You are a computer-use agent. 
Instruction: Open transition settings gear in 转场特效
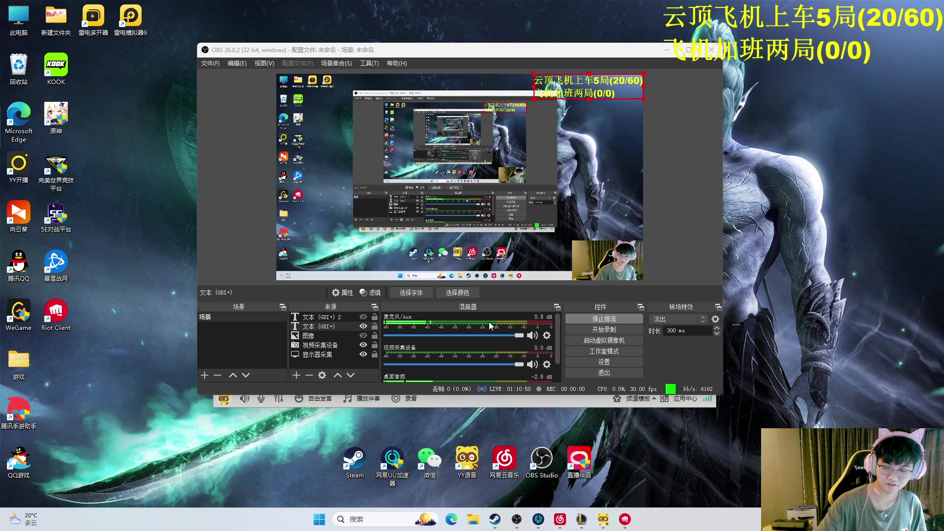pos(715,319)
